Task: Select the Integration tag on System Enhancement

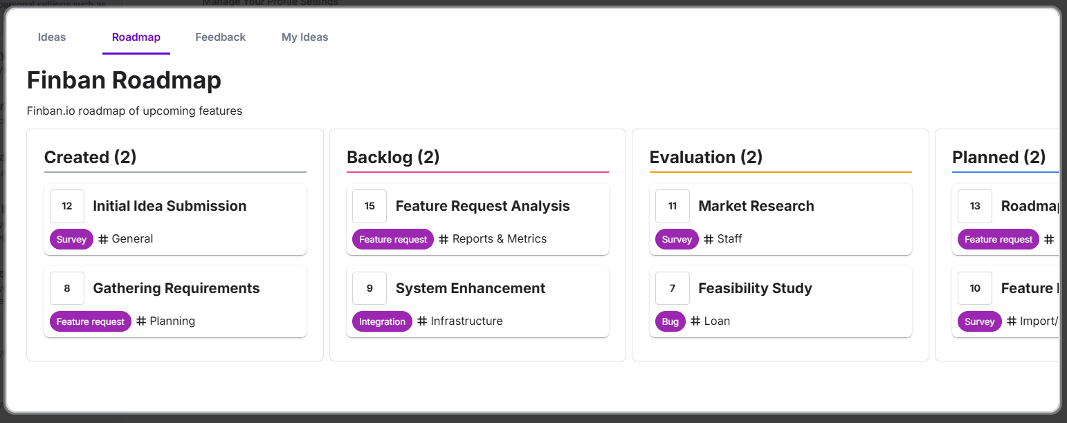Action: [x=382, y=321]
